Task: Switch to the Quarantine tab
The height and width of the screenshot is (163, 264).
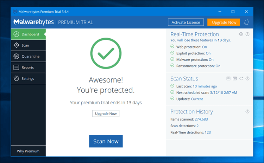Action: pyautogui.click(x=28, y=57)
